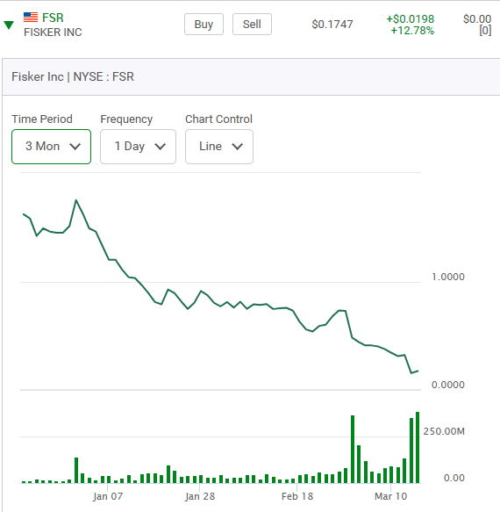
Task: Click the final tallest volume bar
Action: 418,447
